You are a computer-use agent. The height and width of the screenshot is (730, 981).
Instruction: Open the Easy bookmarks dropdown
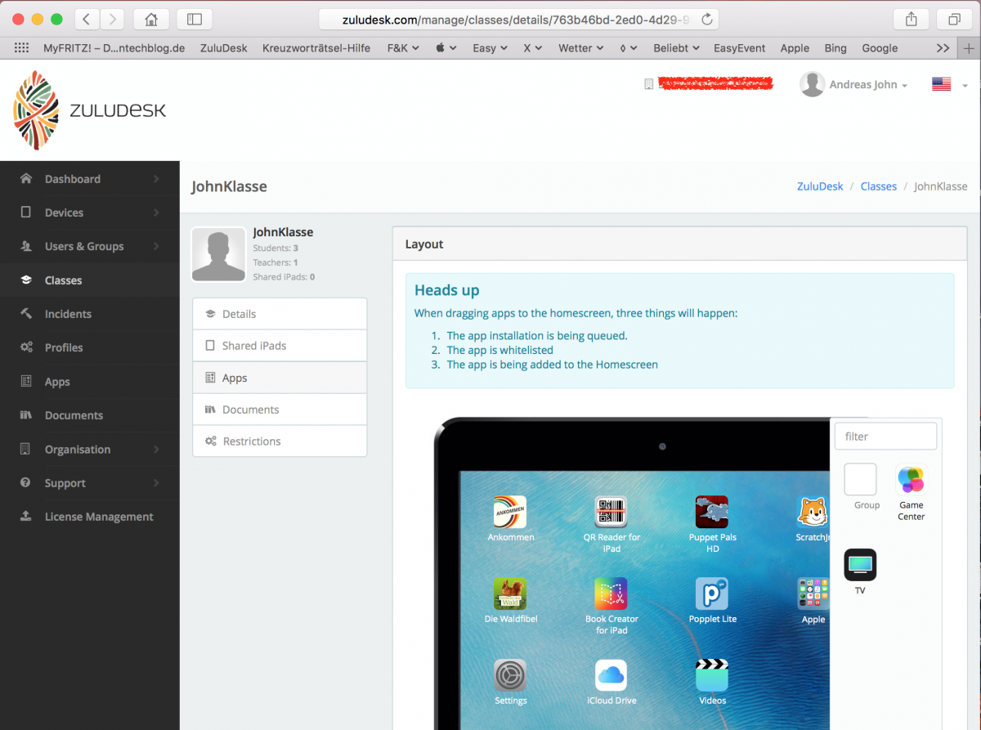(x=490, y=48)
